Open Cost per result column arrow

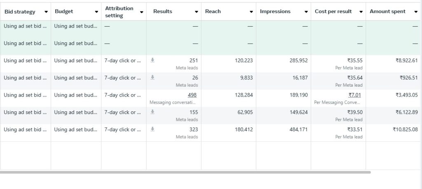click(361, 12)
